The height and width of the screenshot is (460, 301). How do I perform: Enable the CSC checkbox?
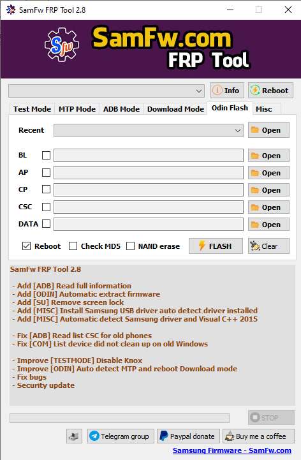pyautogui.click(x=46, y=207)
